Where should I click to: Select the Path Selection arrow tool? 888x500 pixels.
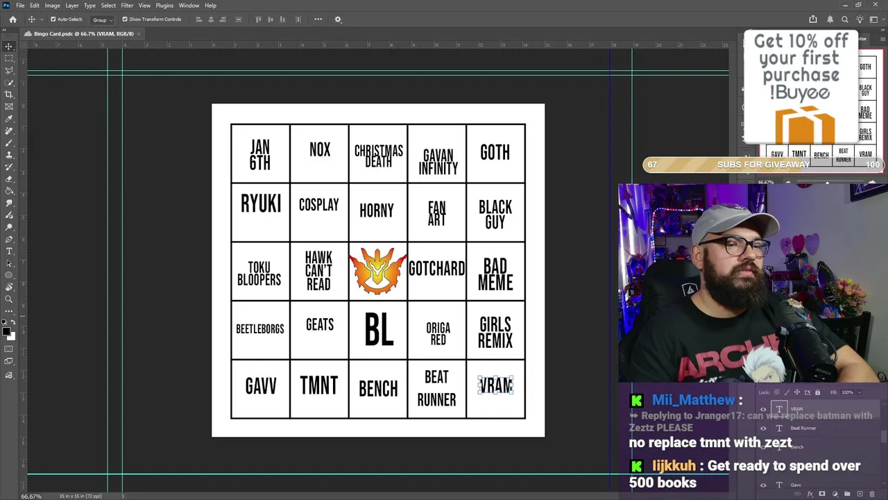pyautogui.click(x=9, y=263)
